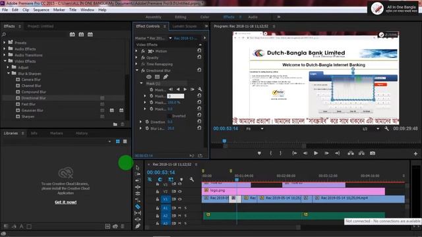Click the Mask Feather value field
The image size is (422, 237).
[176, 96]
